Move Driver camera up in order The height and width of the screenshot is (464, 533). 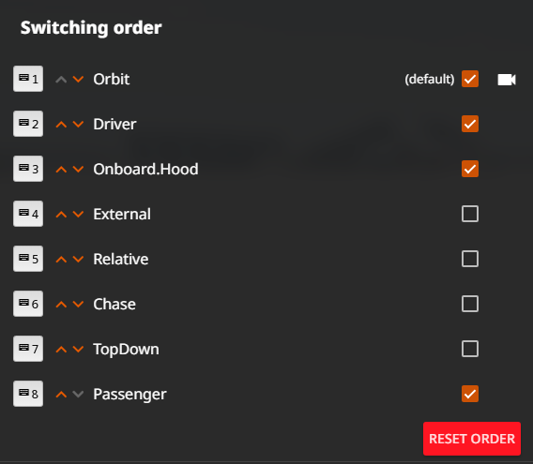61,125
